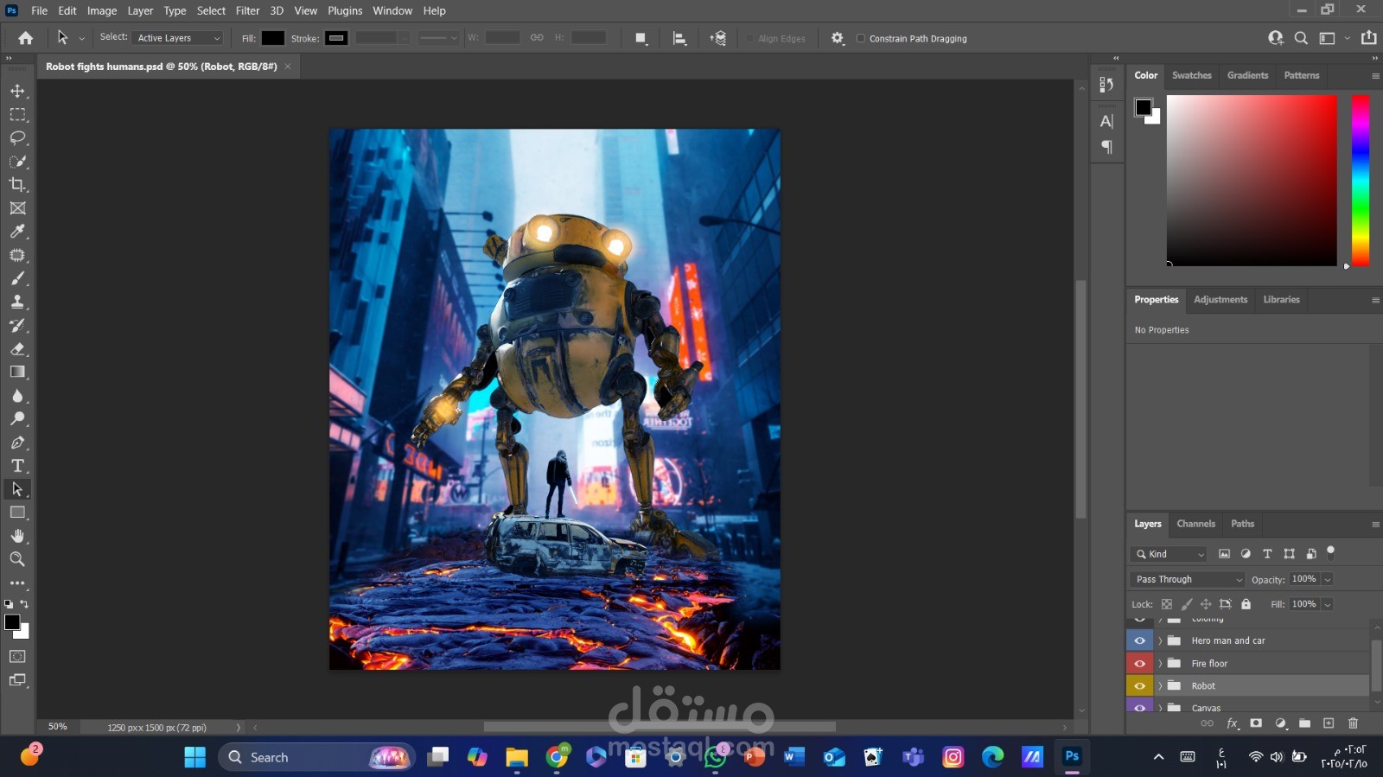Click the toolbar foreground color swatch
The image size is (1383, 777).
tap(12, 622)
